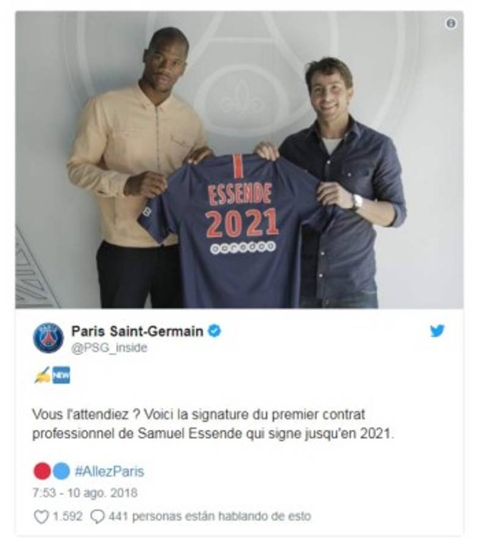
Task: Open the 7:53 - 10 ago. 2018 timestamp
Action: pyautogui.click(x=85, y=493)
